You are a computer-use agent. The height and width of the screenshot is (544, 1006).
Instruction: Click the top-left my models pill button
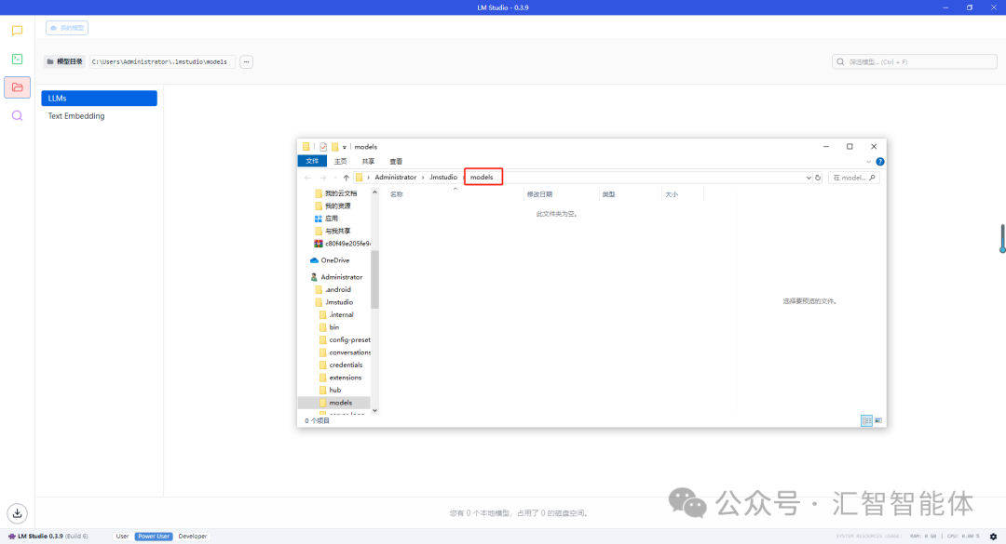click(x=67, y=28)
